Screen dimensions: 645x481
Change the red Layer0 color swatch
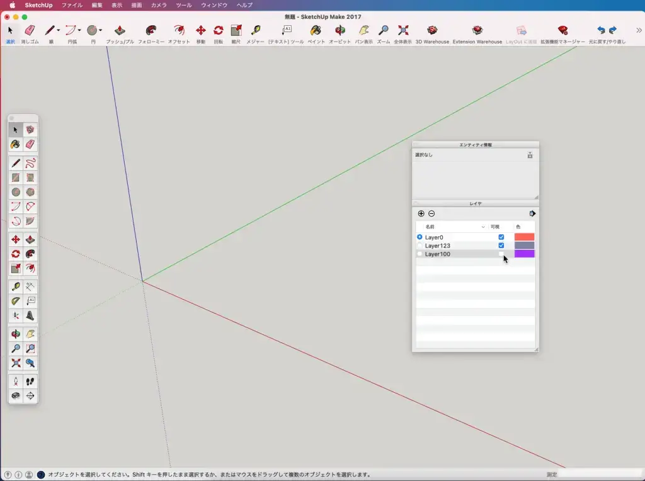pos(525,237)
